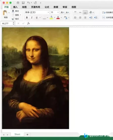Expand the paste options arrow
Viewport: 113px width, 140px height.
(9, 13)
